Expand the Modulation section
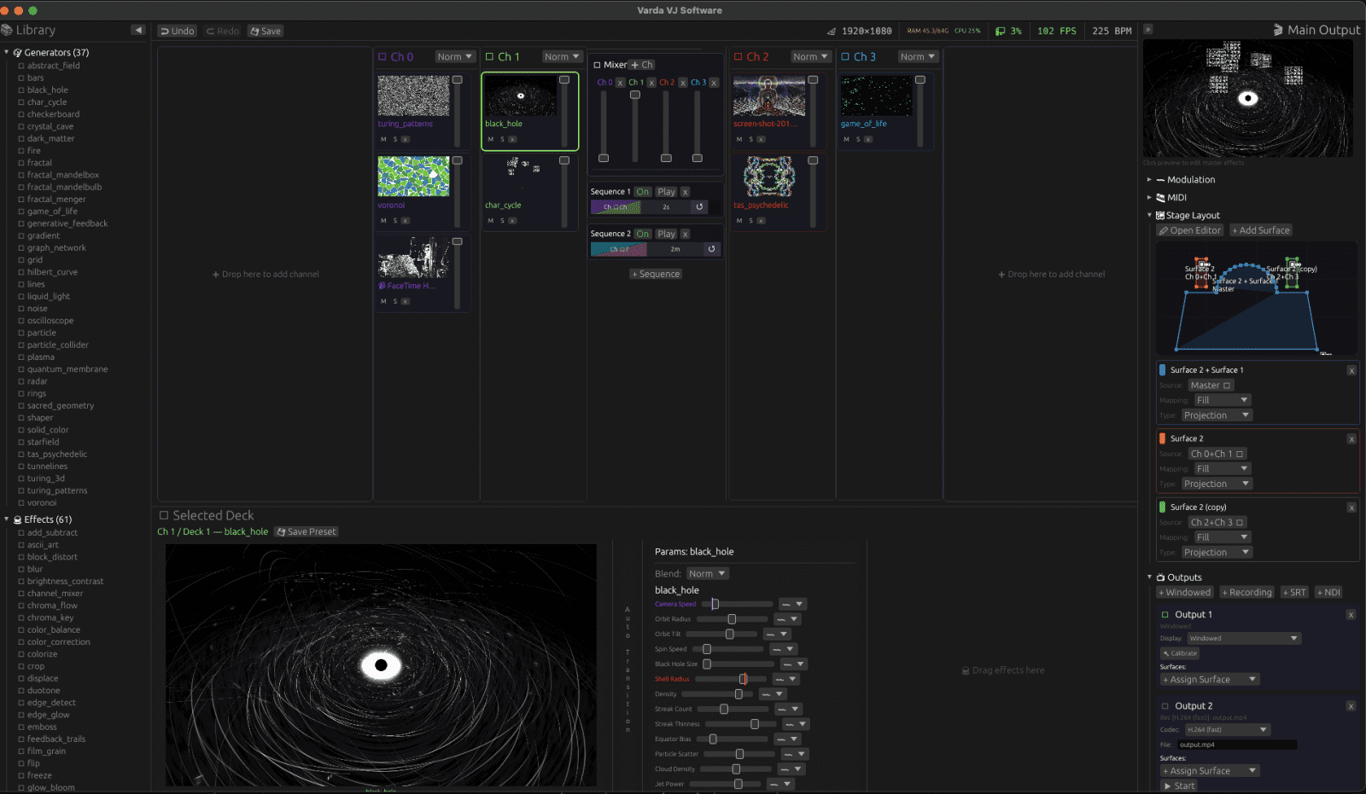 click(x=1149, y=180)
